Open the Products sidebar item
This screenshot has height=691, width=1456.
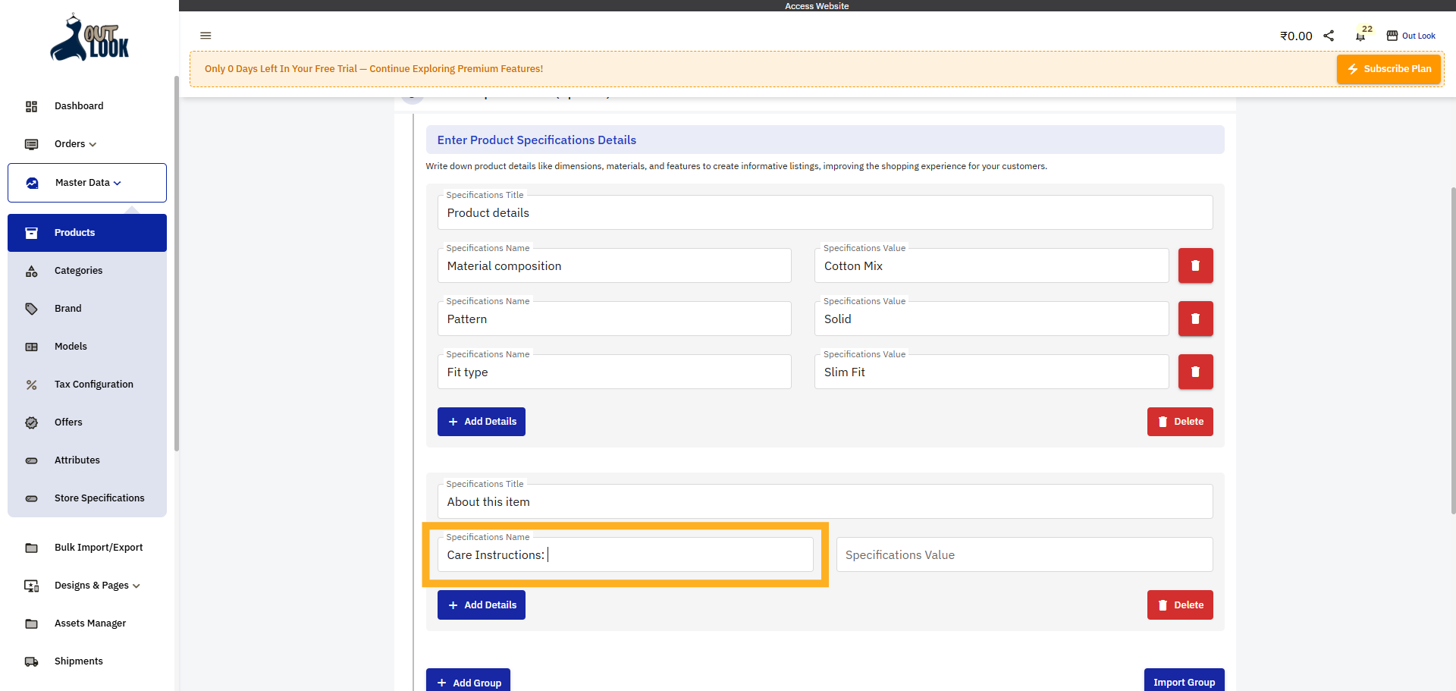click(74, 233)
